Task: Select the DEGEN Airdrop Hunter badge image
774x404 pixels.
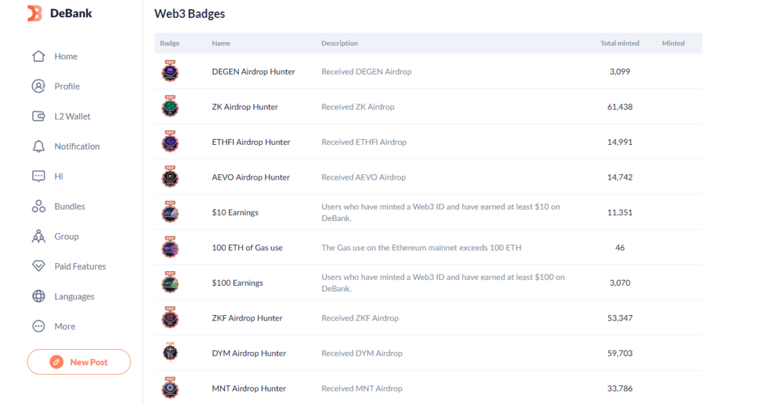Action: [170, 71]
